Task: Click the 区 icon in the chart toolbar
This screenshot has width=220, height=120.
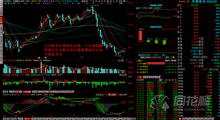Action: 114,1
